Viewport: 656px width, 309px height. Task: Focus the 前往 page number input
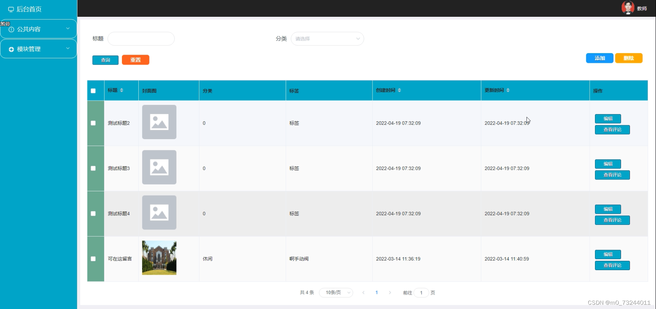point(421,293)
